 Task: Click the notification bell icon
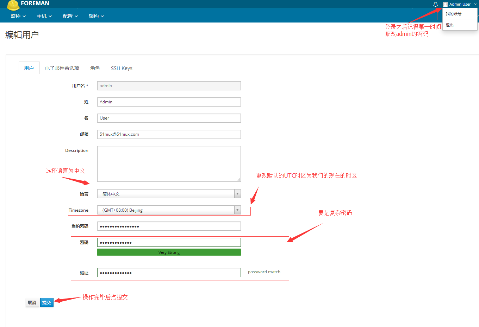point(435,4)
